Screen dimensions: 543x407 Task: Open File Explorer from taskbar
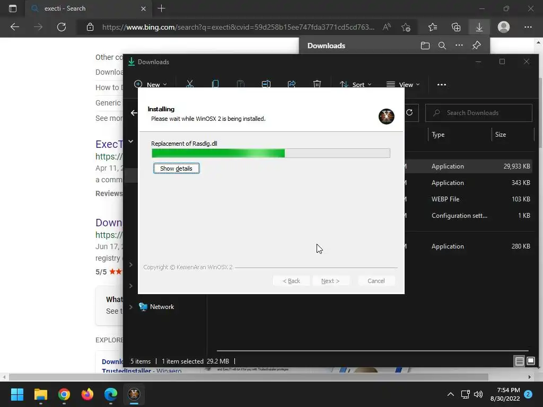coord(40,394)
